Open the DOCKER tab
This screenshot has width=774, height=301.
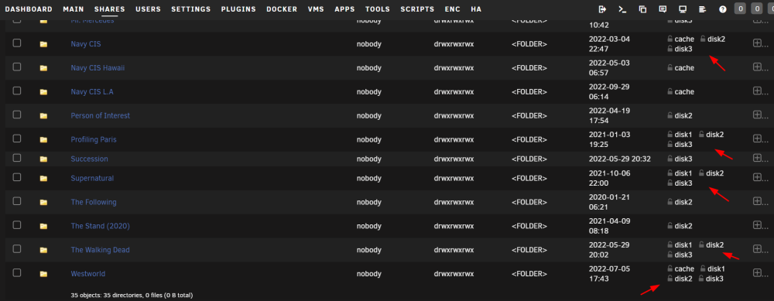[282, 9]
